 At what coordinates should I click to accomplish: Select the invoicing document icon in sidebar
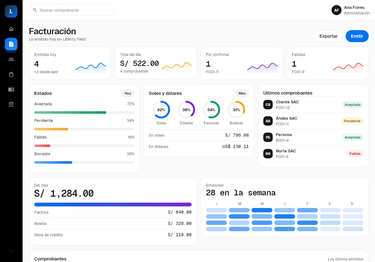coord(11,44)
